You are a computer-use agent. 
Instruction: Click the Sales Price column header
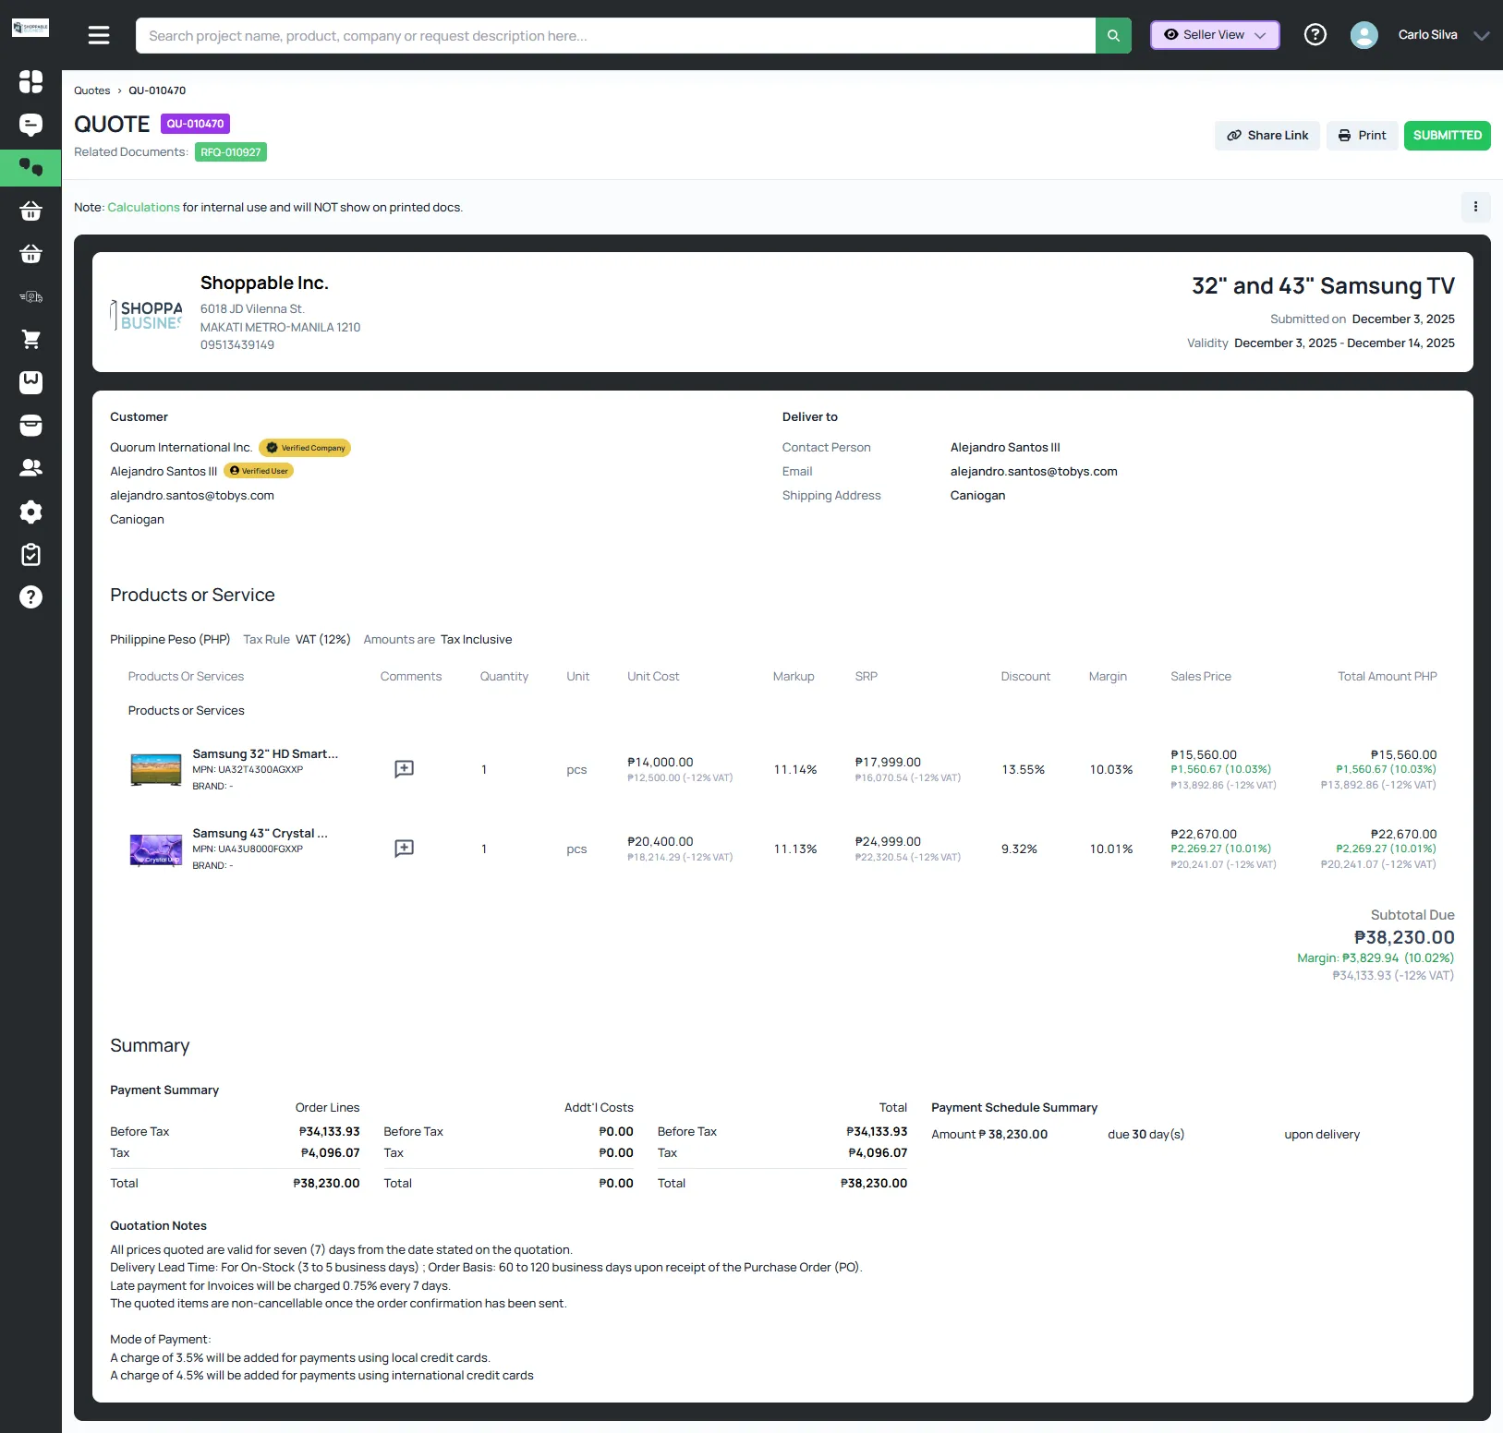1200,676
